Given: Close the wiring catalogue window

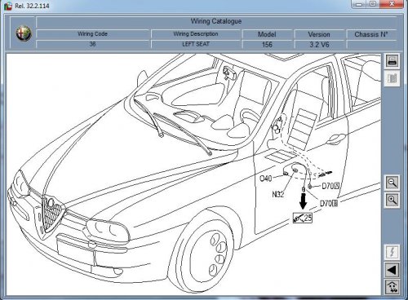Looking at the screenshot, I should tap(392, 4).
